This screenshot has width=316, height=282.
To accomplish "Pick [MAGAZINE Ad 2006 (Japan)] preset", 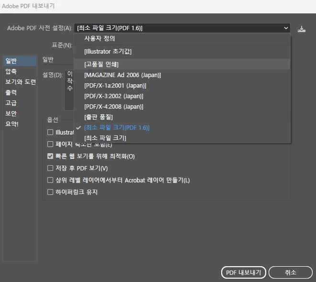I will pos(182,75).
